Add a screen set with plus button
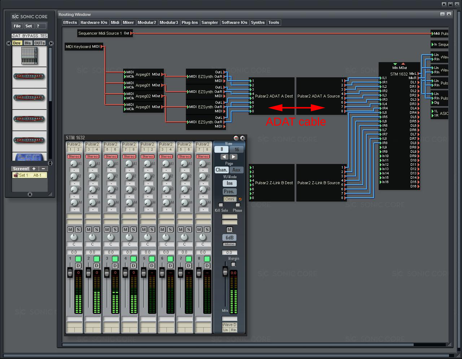Image resolution: width=462 pixels, height=359 pixels. (x=34, y=169)
